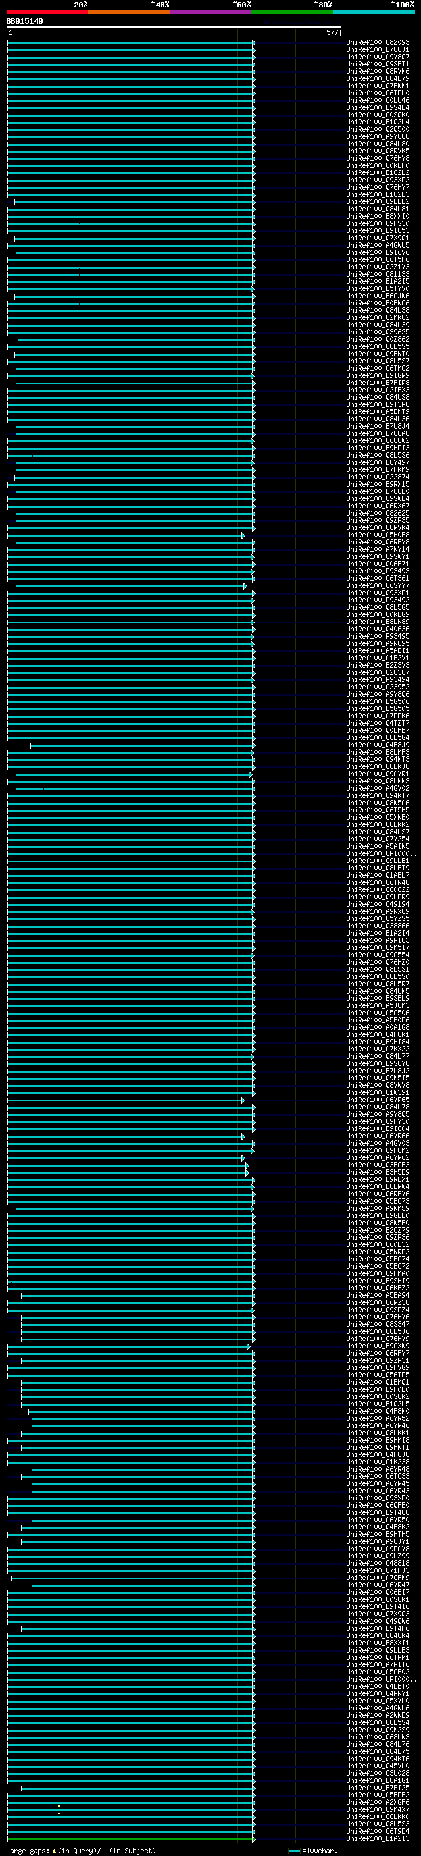Screen dimensions: 421x1856
Task: Select the UniRef100_A5JUM3 label
Action: (377, 1005)
